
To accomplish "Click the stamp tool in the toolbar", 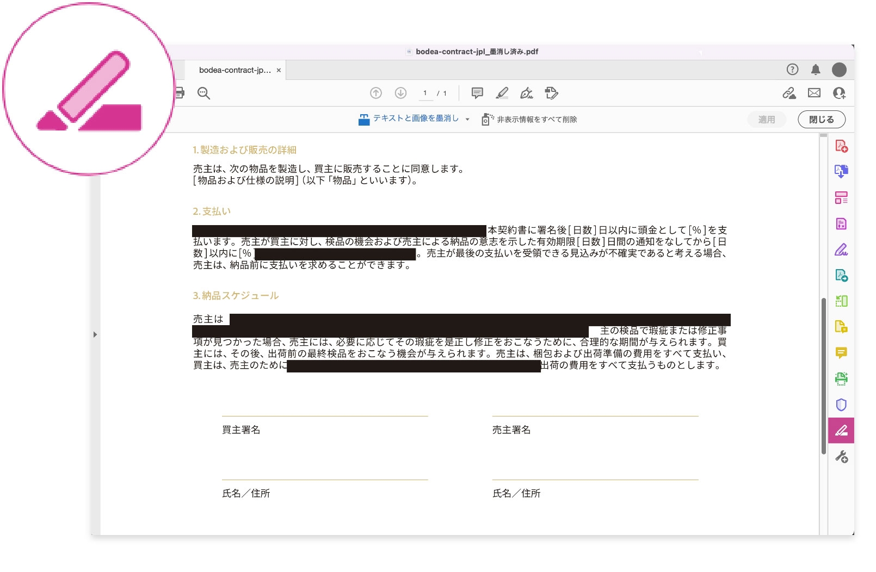I will click(551, 93).
